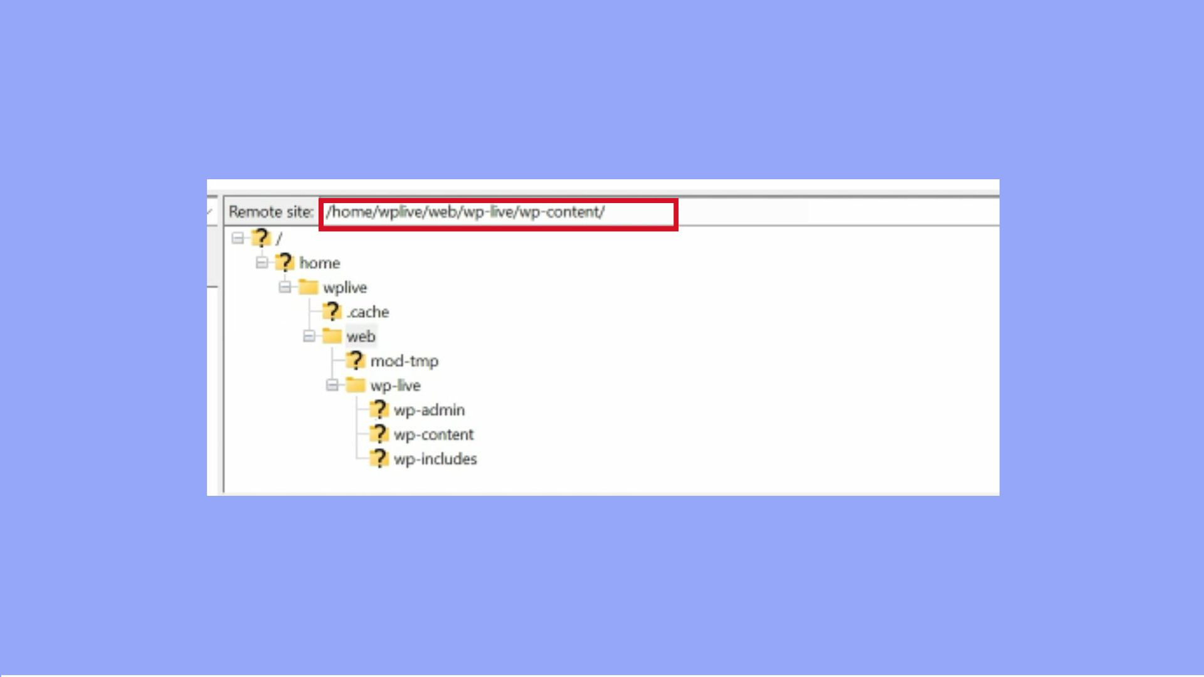1204x677 pixels.
Task: Click the .cache folder question-mark icon
Action: click(x=333, y=312)
